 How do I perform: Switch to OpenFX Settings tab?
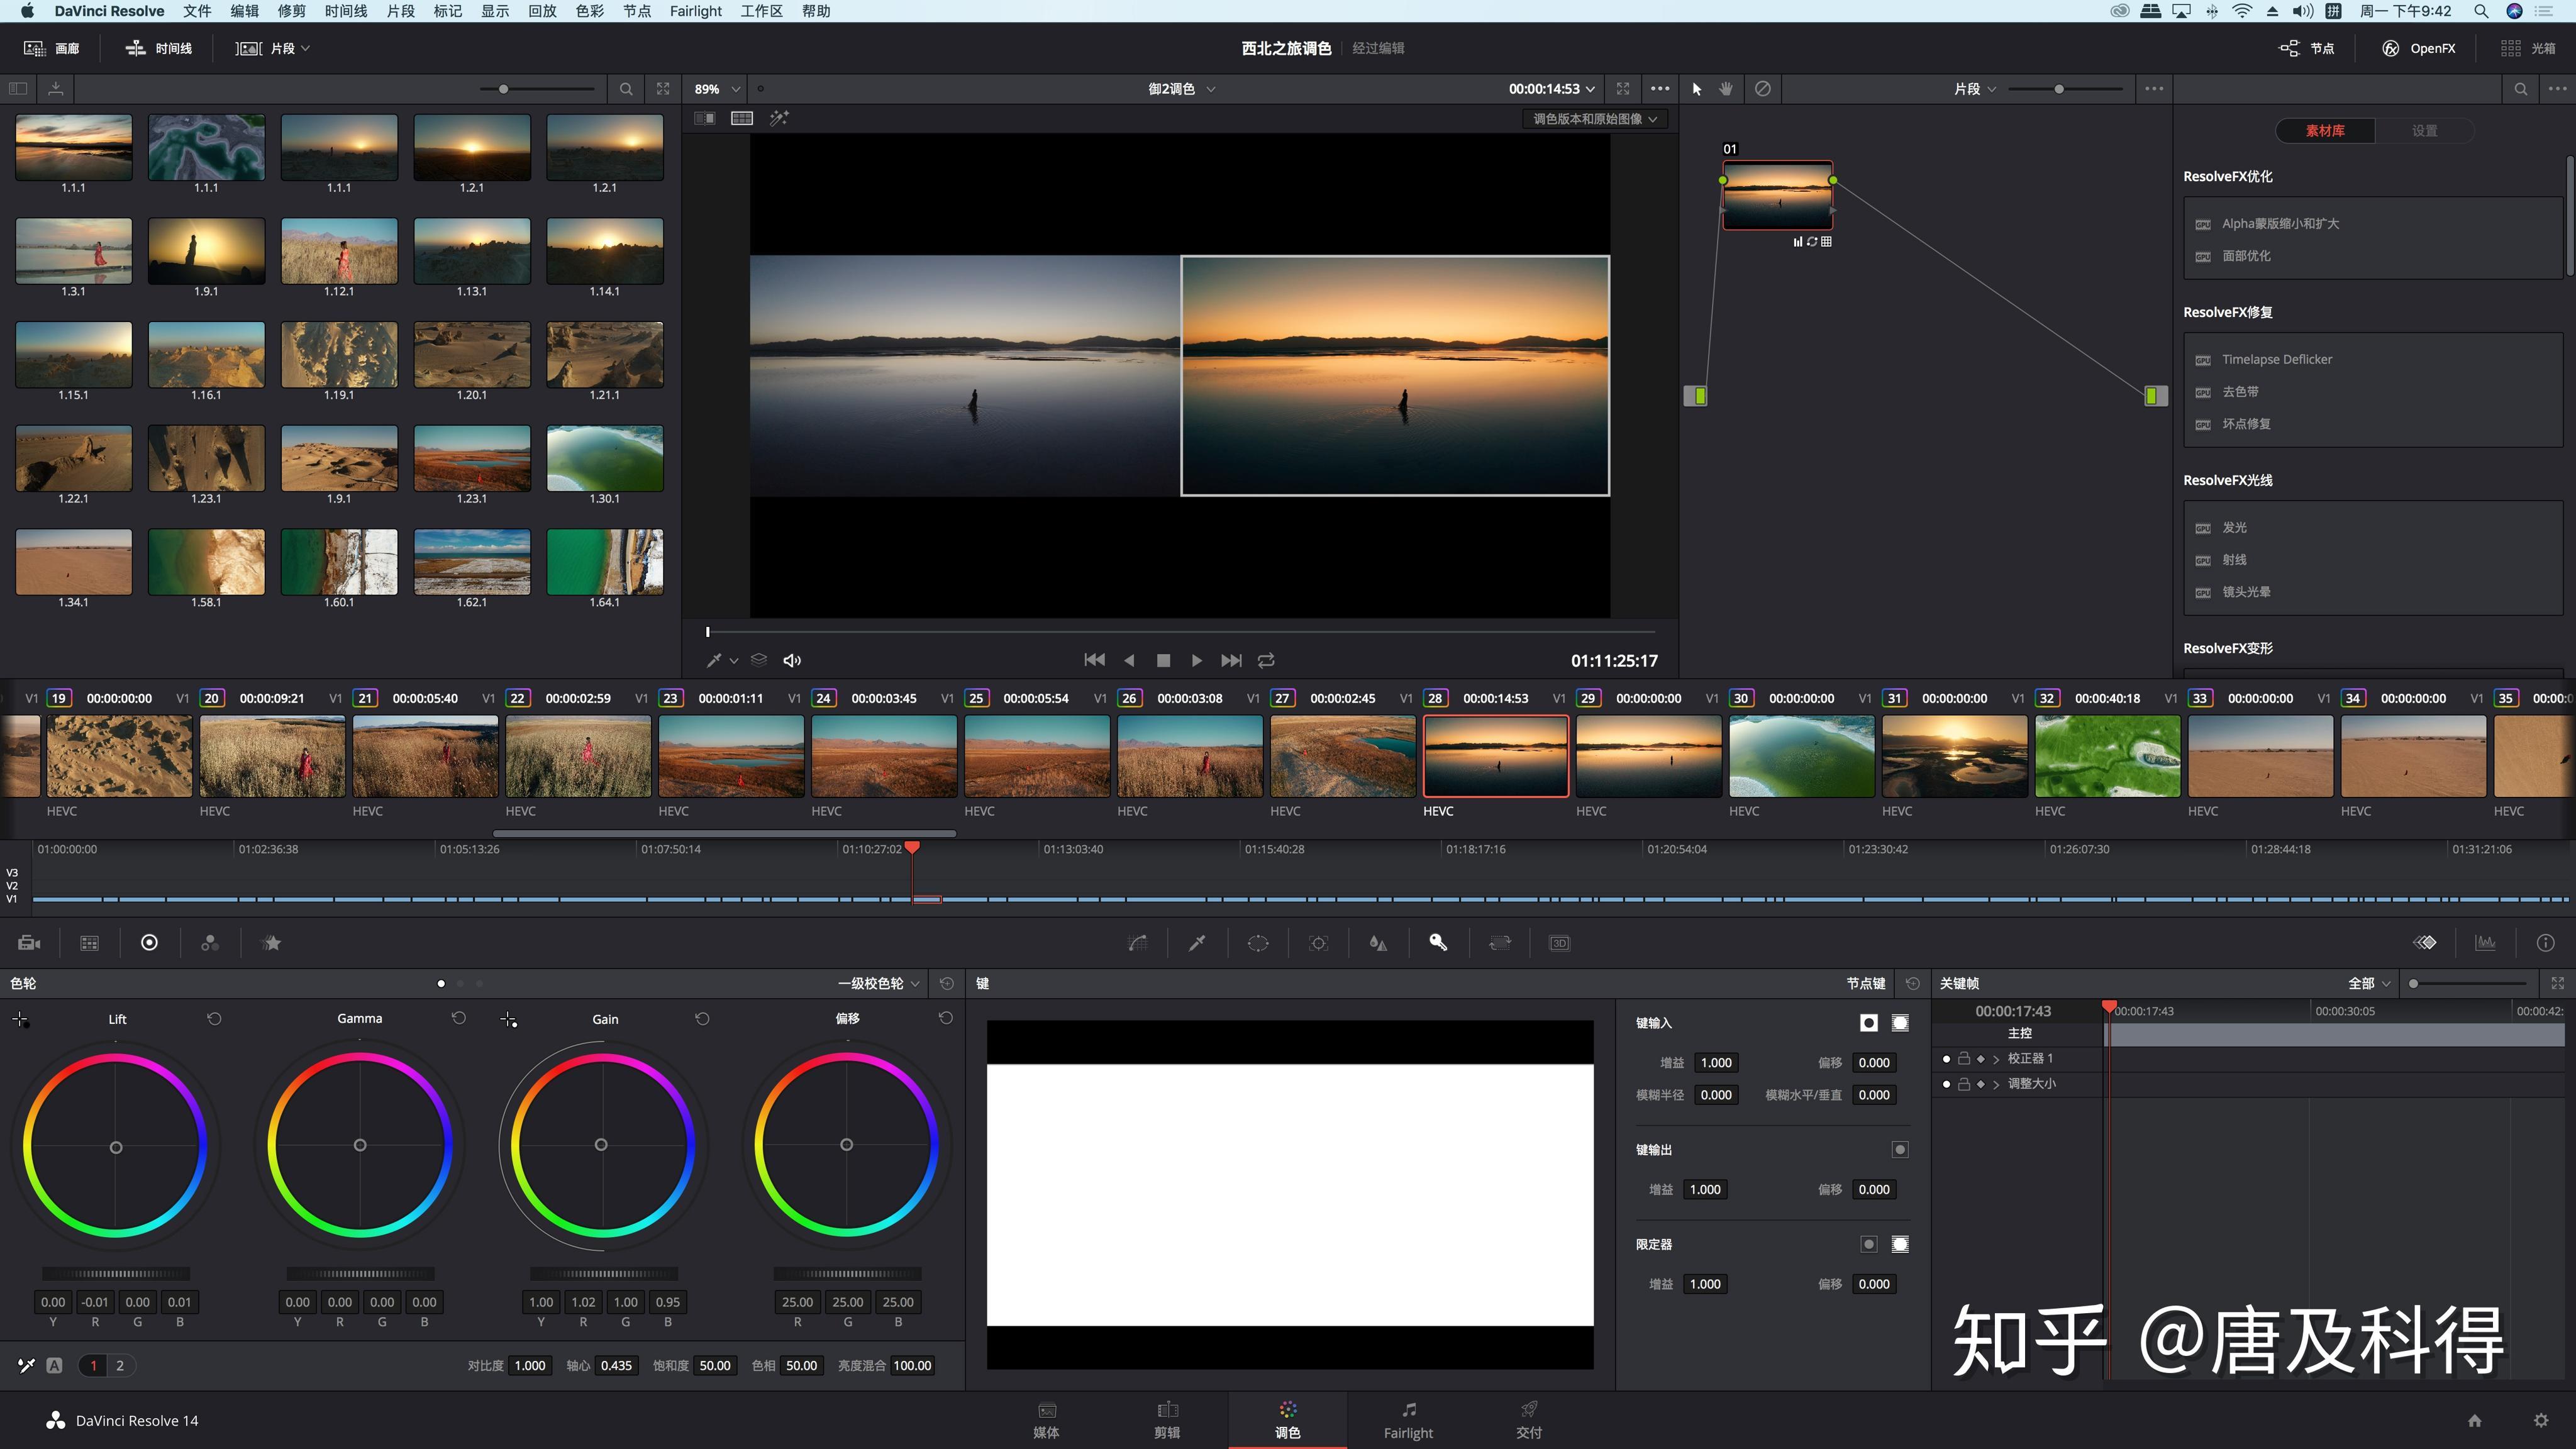tap(2424, 131)
